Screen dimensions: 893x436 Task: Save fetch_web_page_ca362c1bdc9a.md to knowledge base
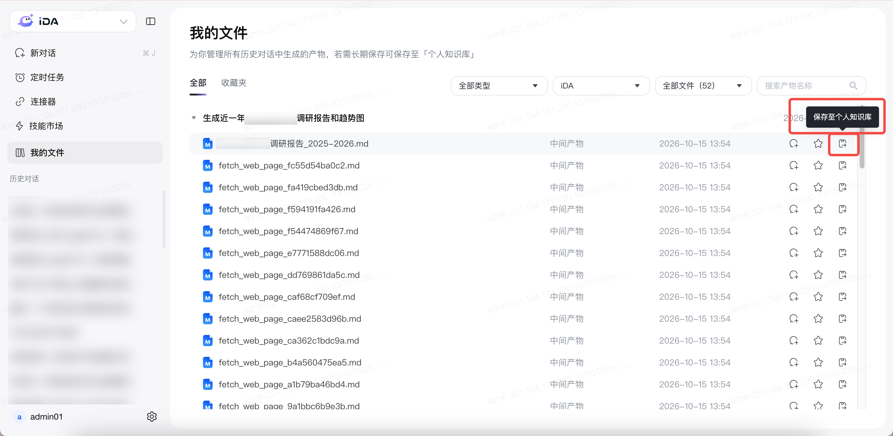point(842,340)
